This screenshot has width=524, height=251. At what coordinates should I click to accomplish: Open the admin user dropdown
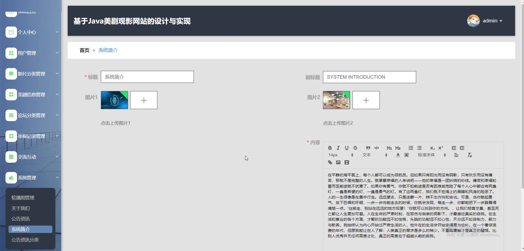click(485, 21)
